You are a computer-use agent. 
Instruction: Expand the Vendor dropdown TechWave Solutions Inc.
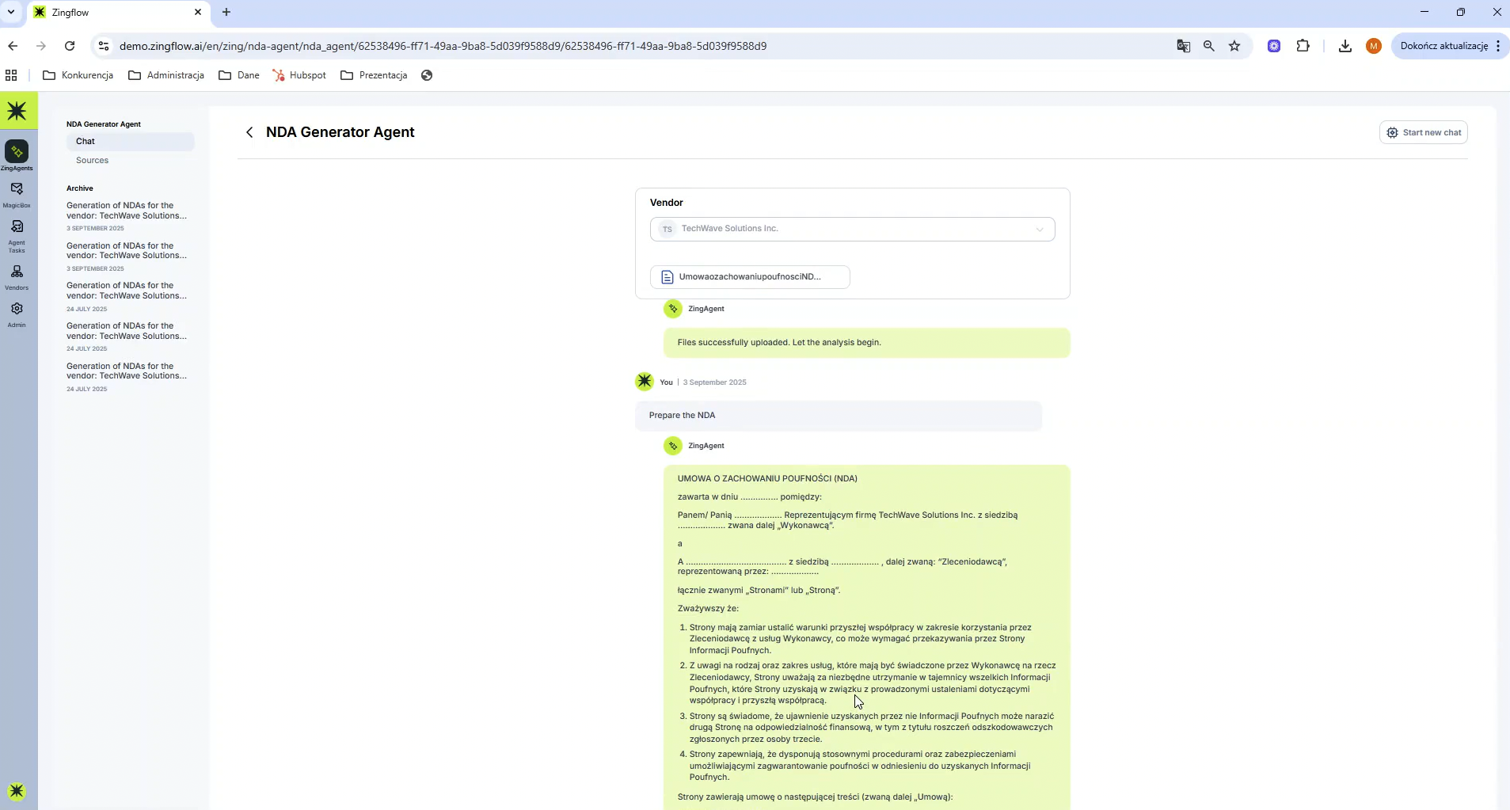click(852, 229)
